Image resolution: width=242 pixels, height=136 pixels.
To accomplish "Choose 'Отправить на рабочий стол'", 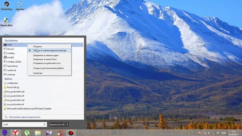I will [50, 63].
